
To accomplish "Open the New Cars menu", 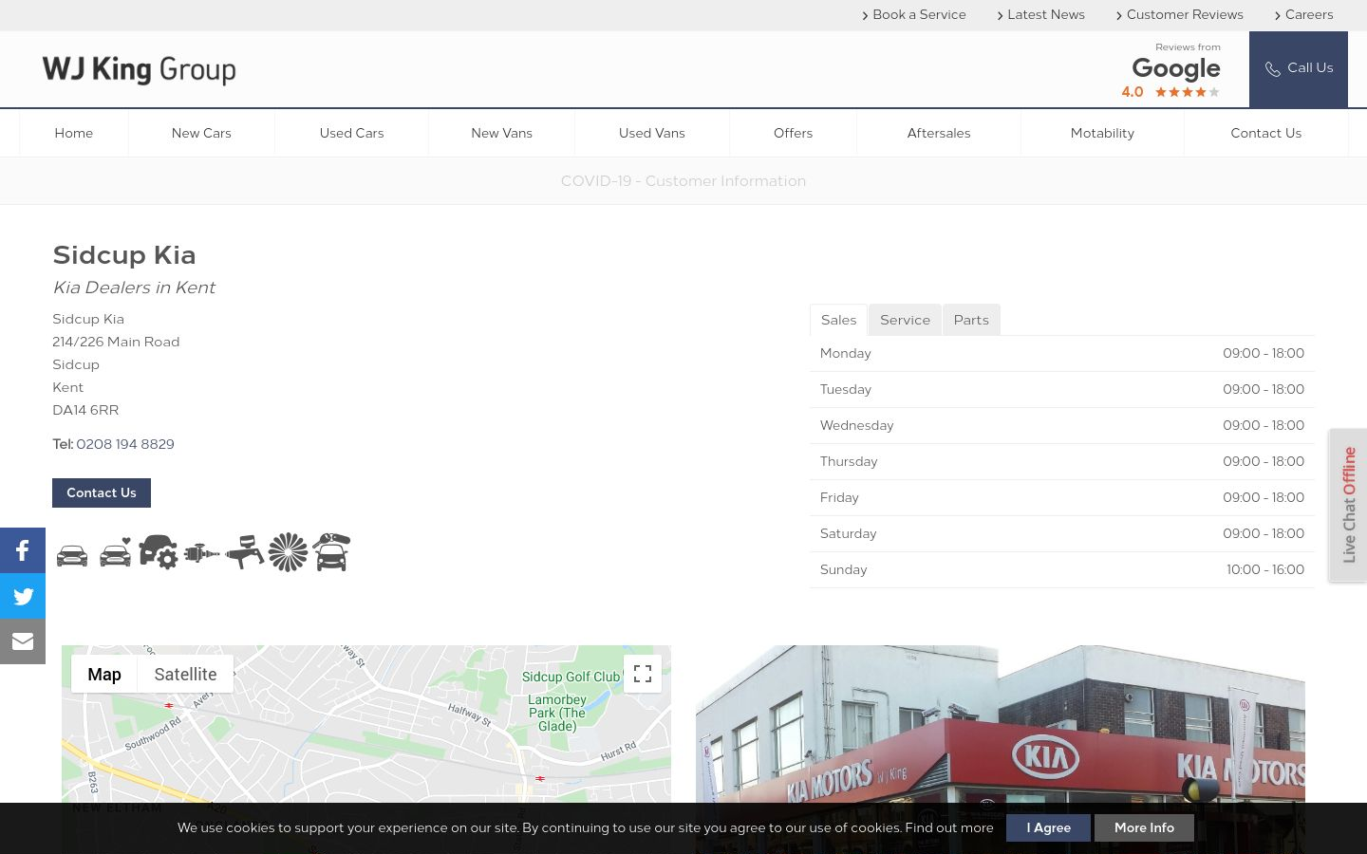I will (201, 133).
